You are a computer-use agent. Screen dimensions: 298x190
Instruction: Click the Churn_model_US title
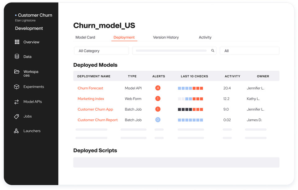(x=104, y=25)
